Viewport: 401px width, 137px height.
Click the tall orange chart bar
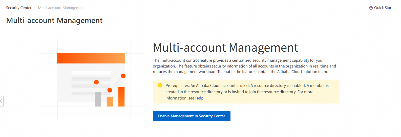[x=121, y=96]
